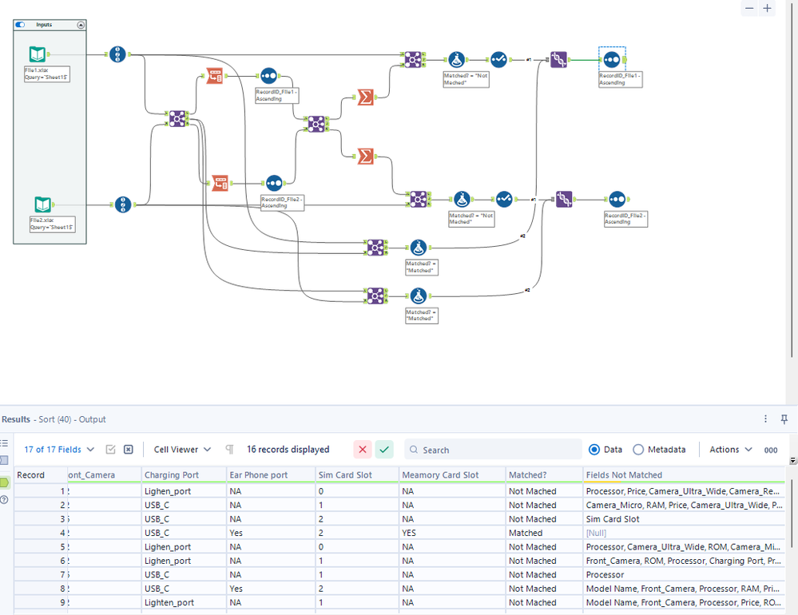The height and width of the screenshot is (615, 798).
Task: Click the Sim Card Slot column header
Action: (357, 475)
